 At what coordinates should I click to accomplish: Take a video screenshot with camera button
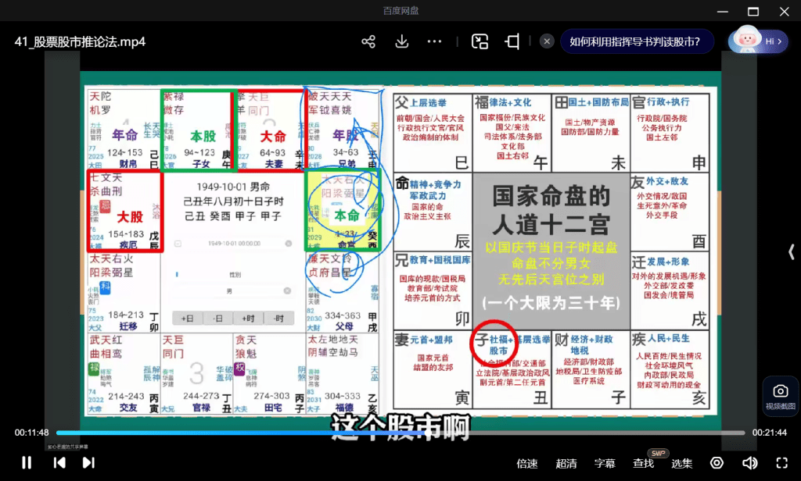[x=780, y=395]
